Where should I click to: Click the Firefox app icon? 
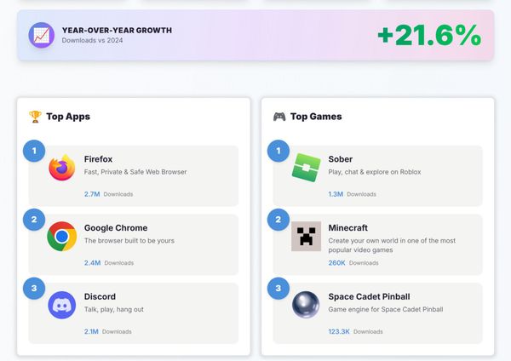(x=62, y=168)
